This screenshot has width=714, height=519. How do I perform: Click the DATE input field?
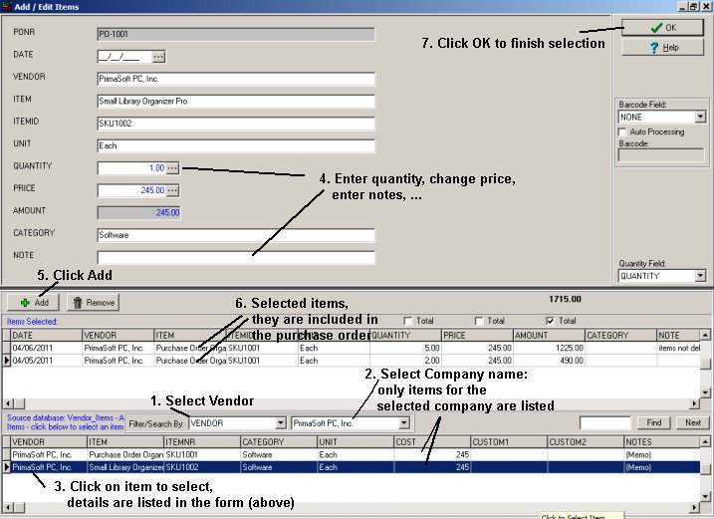click(124, 57)
